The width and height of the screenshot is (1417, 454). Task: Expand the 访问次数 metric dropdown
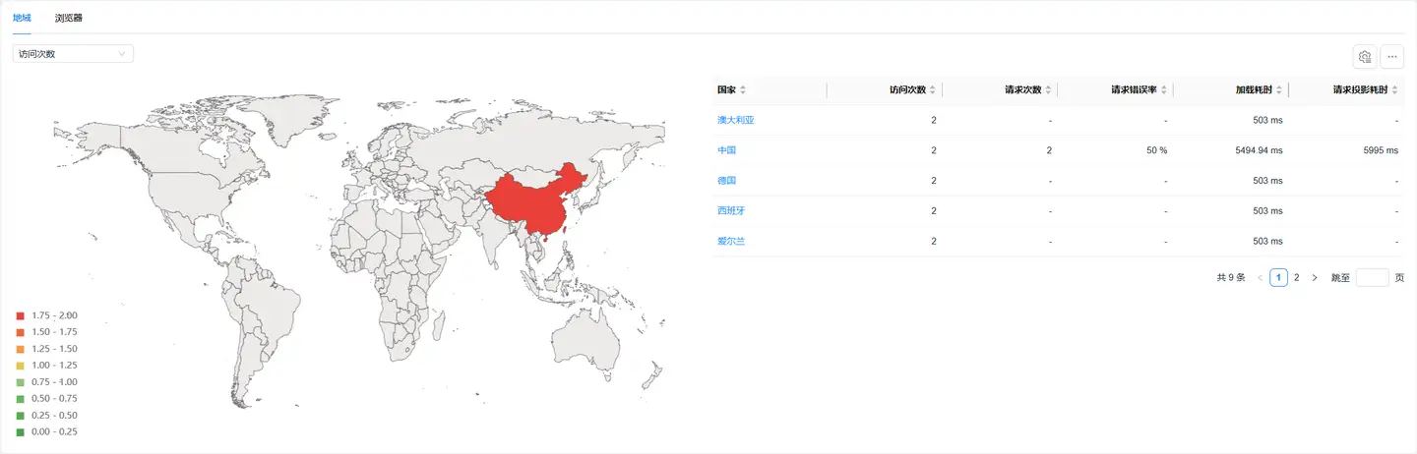pos(73,54)
